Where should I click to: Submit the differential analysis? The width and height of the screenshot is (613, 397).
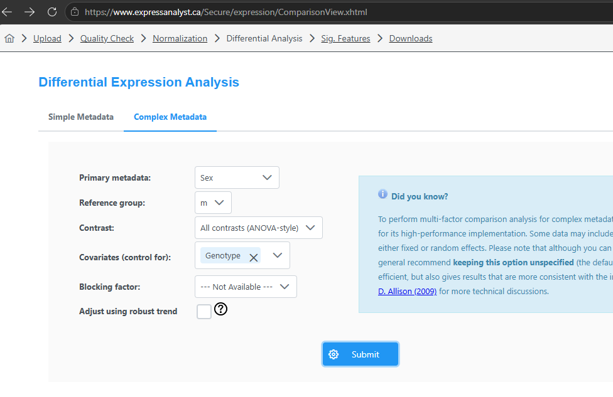(361, 354)
